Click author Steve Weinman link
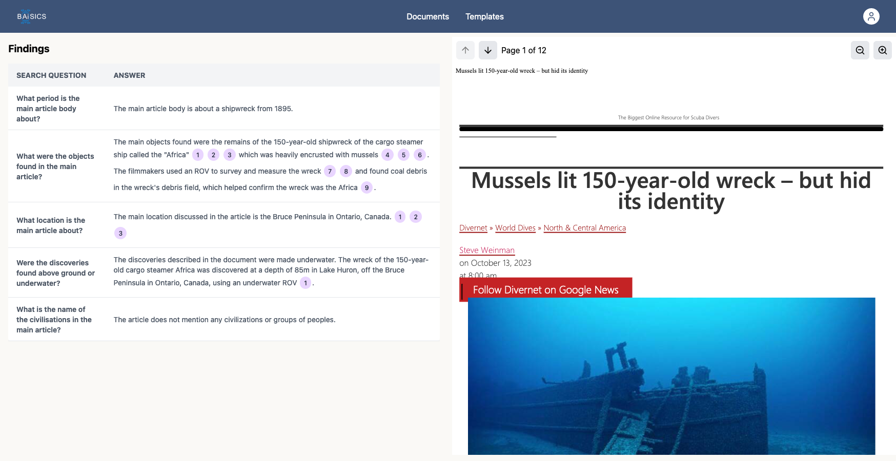 (x=486, y=250)
